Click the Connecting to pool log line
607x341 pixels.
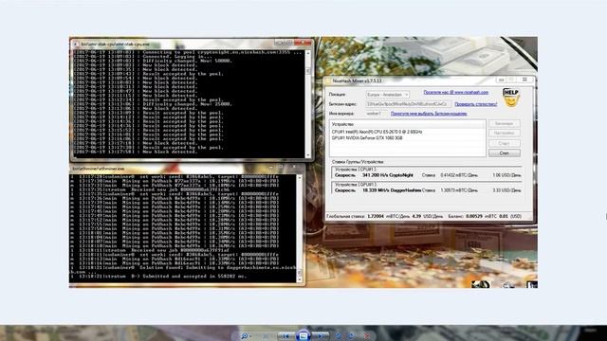[188, 52]
